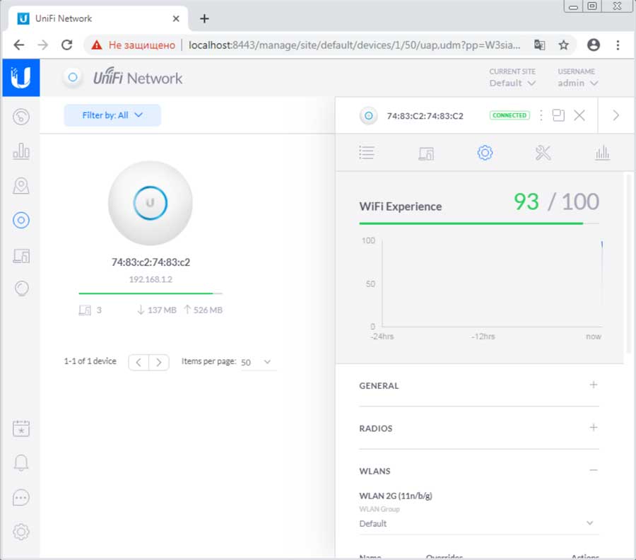Screen dimensions: 636x560
Task: Switch to the device Clients tab
Action: [x=426, y=153]
